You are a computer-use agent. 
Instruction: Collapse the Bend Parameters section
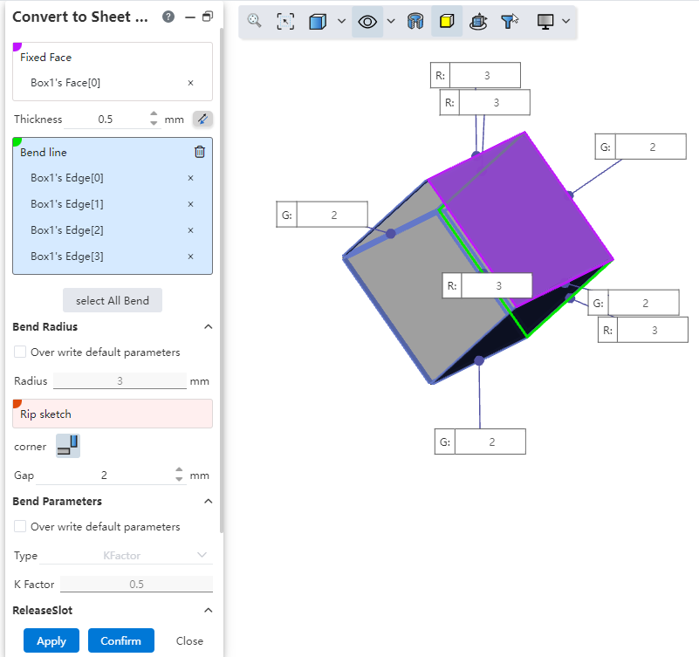(x=208, y=502)
